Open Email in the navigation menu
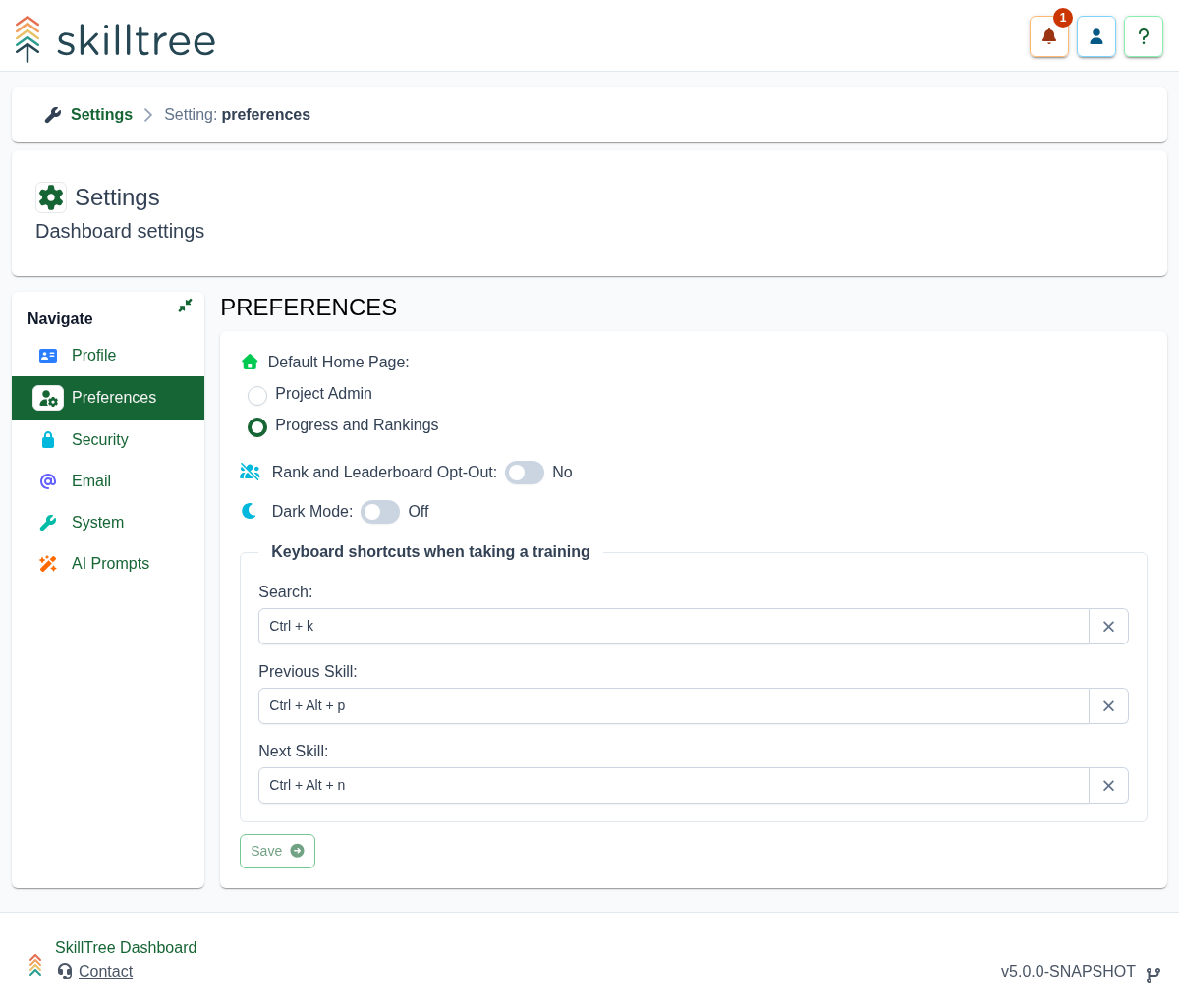Image resolution: width=1179 pixels, height=1007 pixels. [x=108, y=481]
